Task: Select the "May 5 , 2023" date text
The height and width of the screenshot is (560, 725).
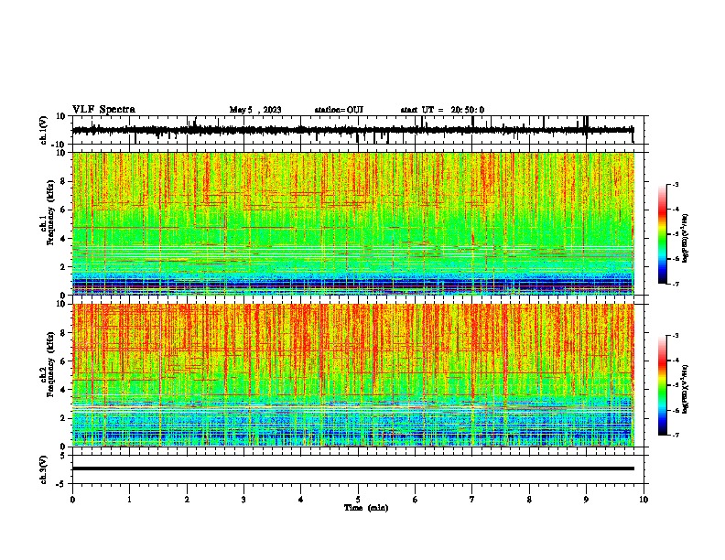Action: click(x=255, y=110)
